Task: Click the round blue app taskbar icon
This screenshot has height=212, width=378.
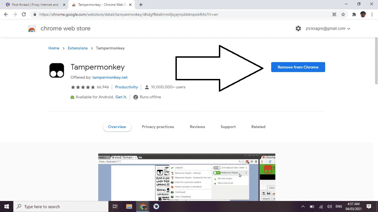Action: click(156, 206)
